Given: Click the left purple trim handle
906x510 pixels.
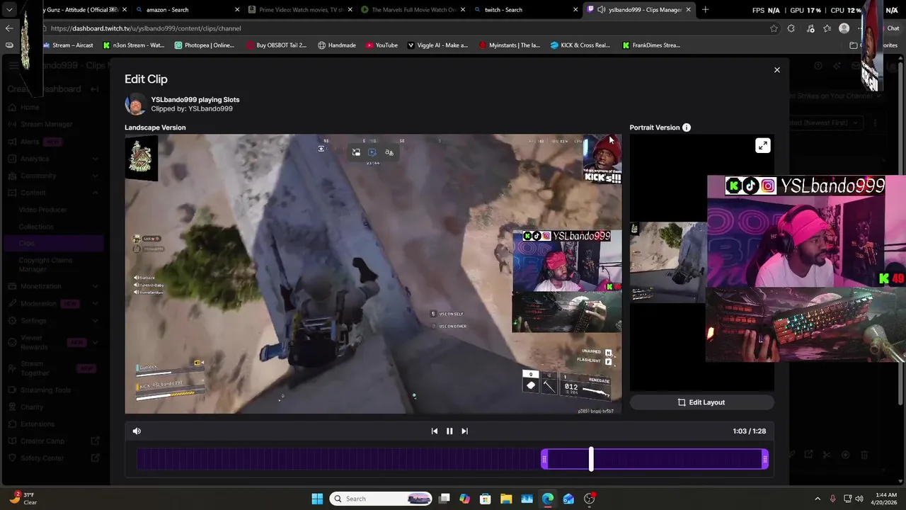Looking at the screenshot, I should pos(544,460).
